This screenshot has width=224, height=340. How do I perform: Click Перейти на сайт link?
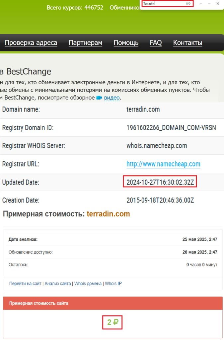(25, 284)
